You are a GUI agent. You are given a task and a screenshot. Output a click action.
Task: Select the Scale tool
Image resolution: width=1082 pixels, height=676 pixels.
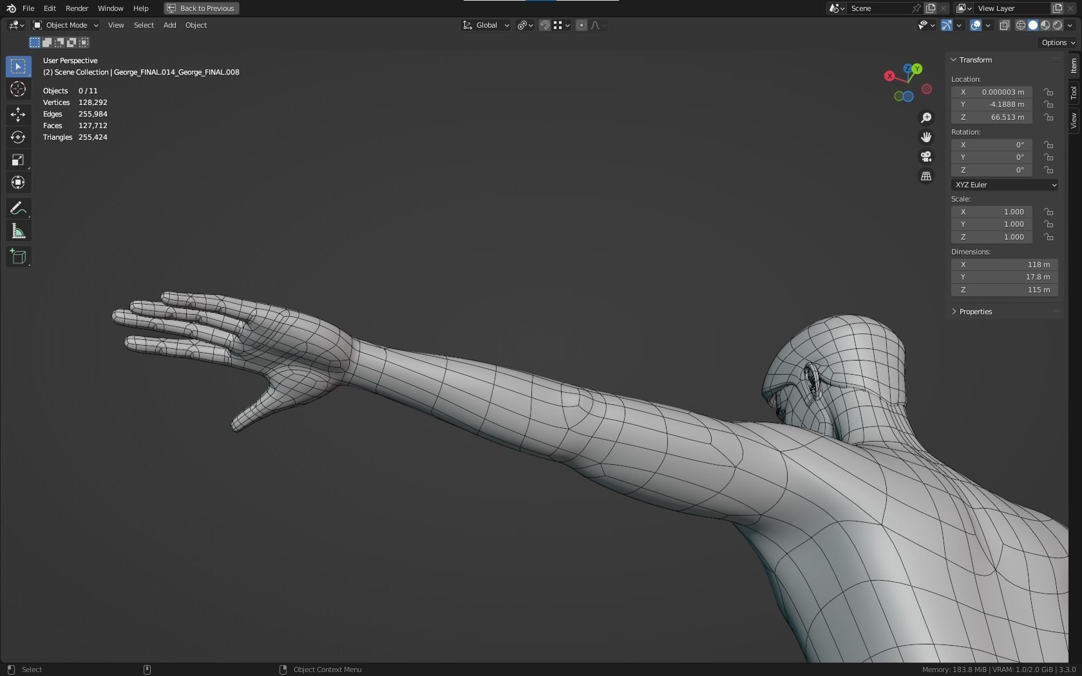[18, 160]
